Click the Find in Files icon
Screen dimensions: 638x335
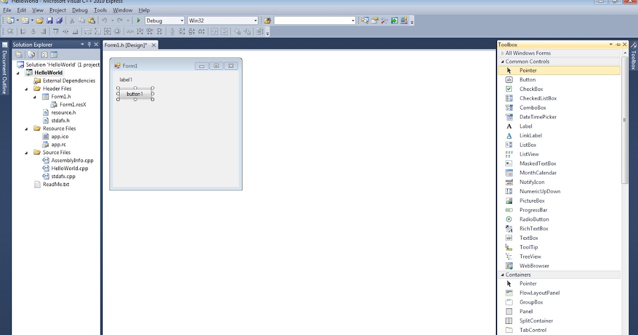point(267,20)
